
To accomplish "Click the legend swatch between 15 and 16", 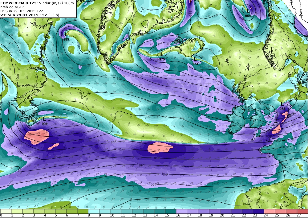I will click(x=171, y=211).
